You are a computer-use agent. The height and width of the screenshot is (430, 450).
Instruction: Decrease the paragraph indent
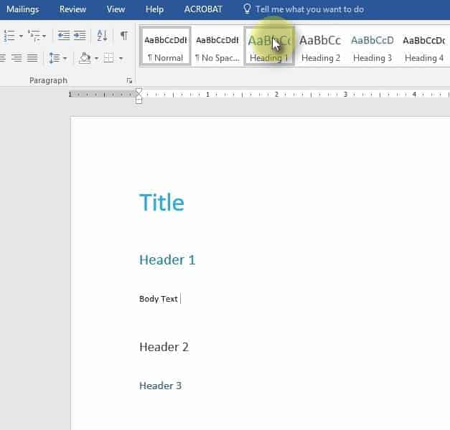coord(64,36)
